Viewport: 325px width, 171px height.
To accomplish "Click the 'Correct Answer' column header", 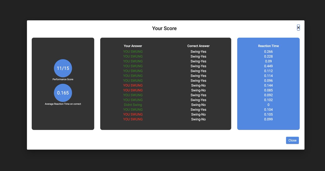I will (x=199, y=46).
